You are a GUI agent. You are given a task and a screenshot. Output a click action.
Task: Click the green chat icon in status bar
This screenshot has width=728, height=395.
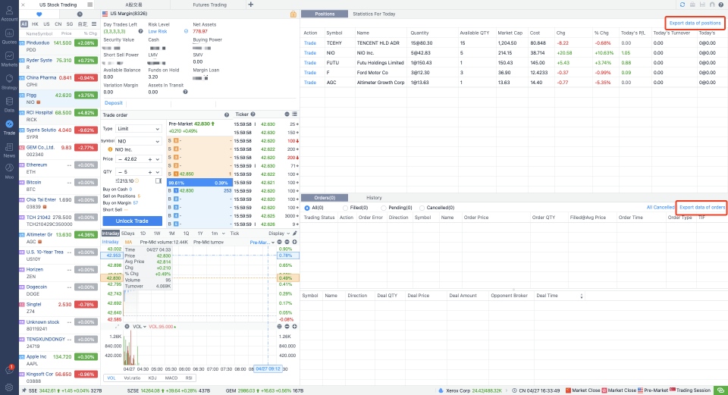tap(720, 390)
